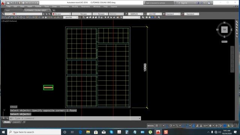Click the infocenter search binoculars icon

pos(175,3)
